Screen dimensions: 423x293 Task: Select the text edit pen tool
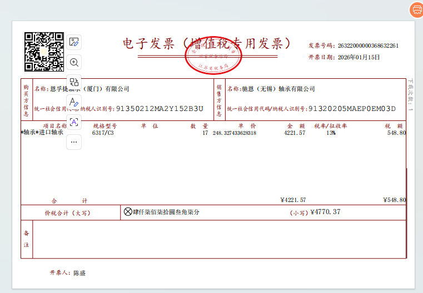74,103
